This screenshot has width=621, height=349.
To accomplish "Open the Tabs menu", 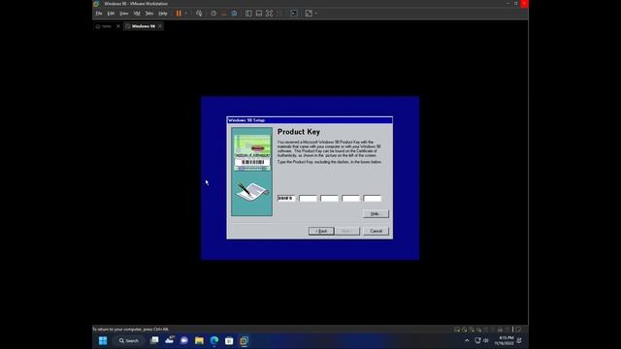I will (x=149, y=13).
